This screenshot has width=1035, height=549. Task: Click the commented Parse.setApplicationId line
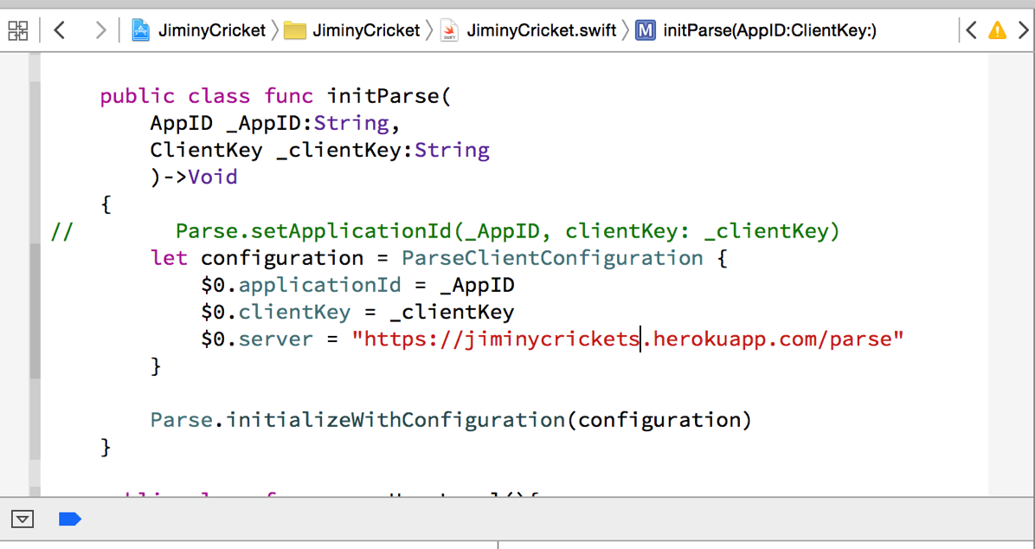(x=445, y=231)
